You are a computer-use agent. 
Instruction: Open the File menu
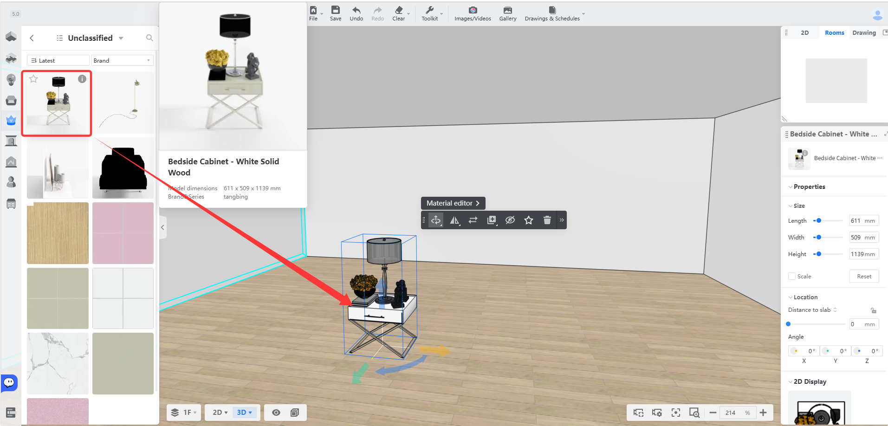314,13
